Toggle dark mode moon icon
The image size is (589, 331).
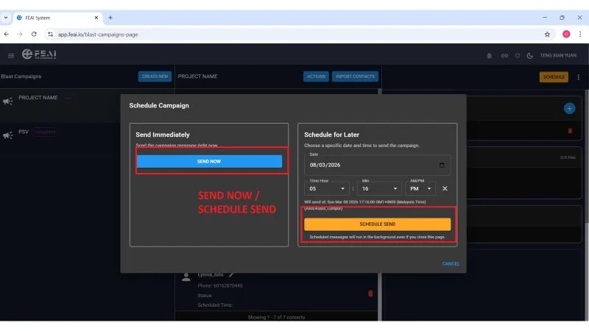(x=529, y=56)
